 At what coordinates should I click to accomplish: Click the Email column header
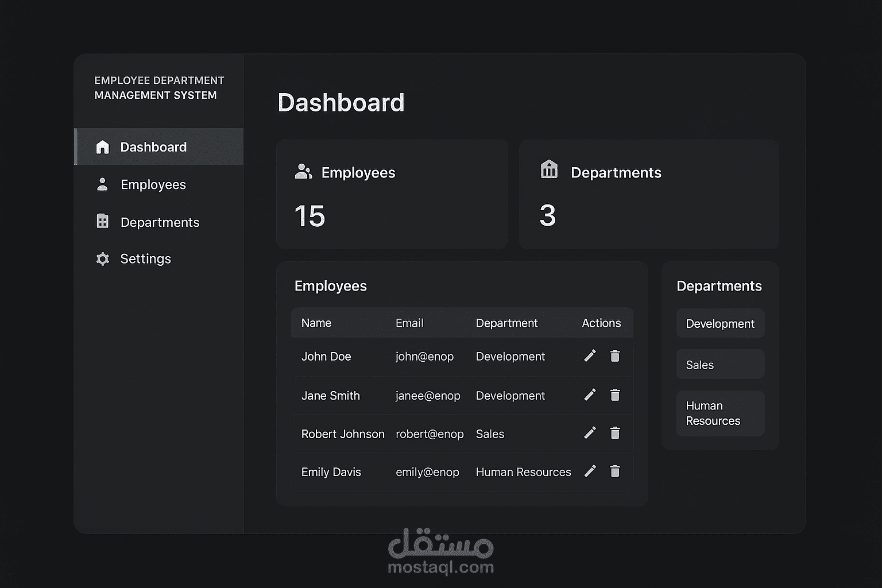[409, 323]
